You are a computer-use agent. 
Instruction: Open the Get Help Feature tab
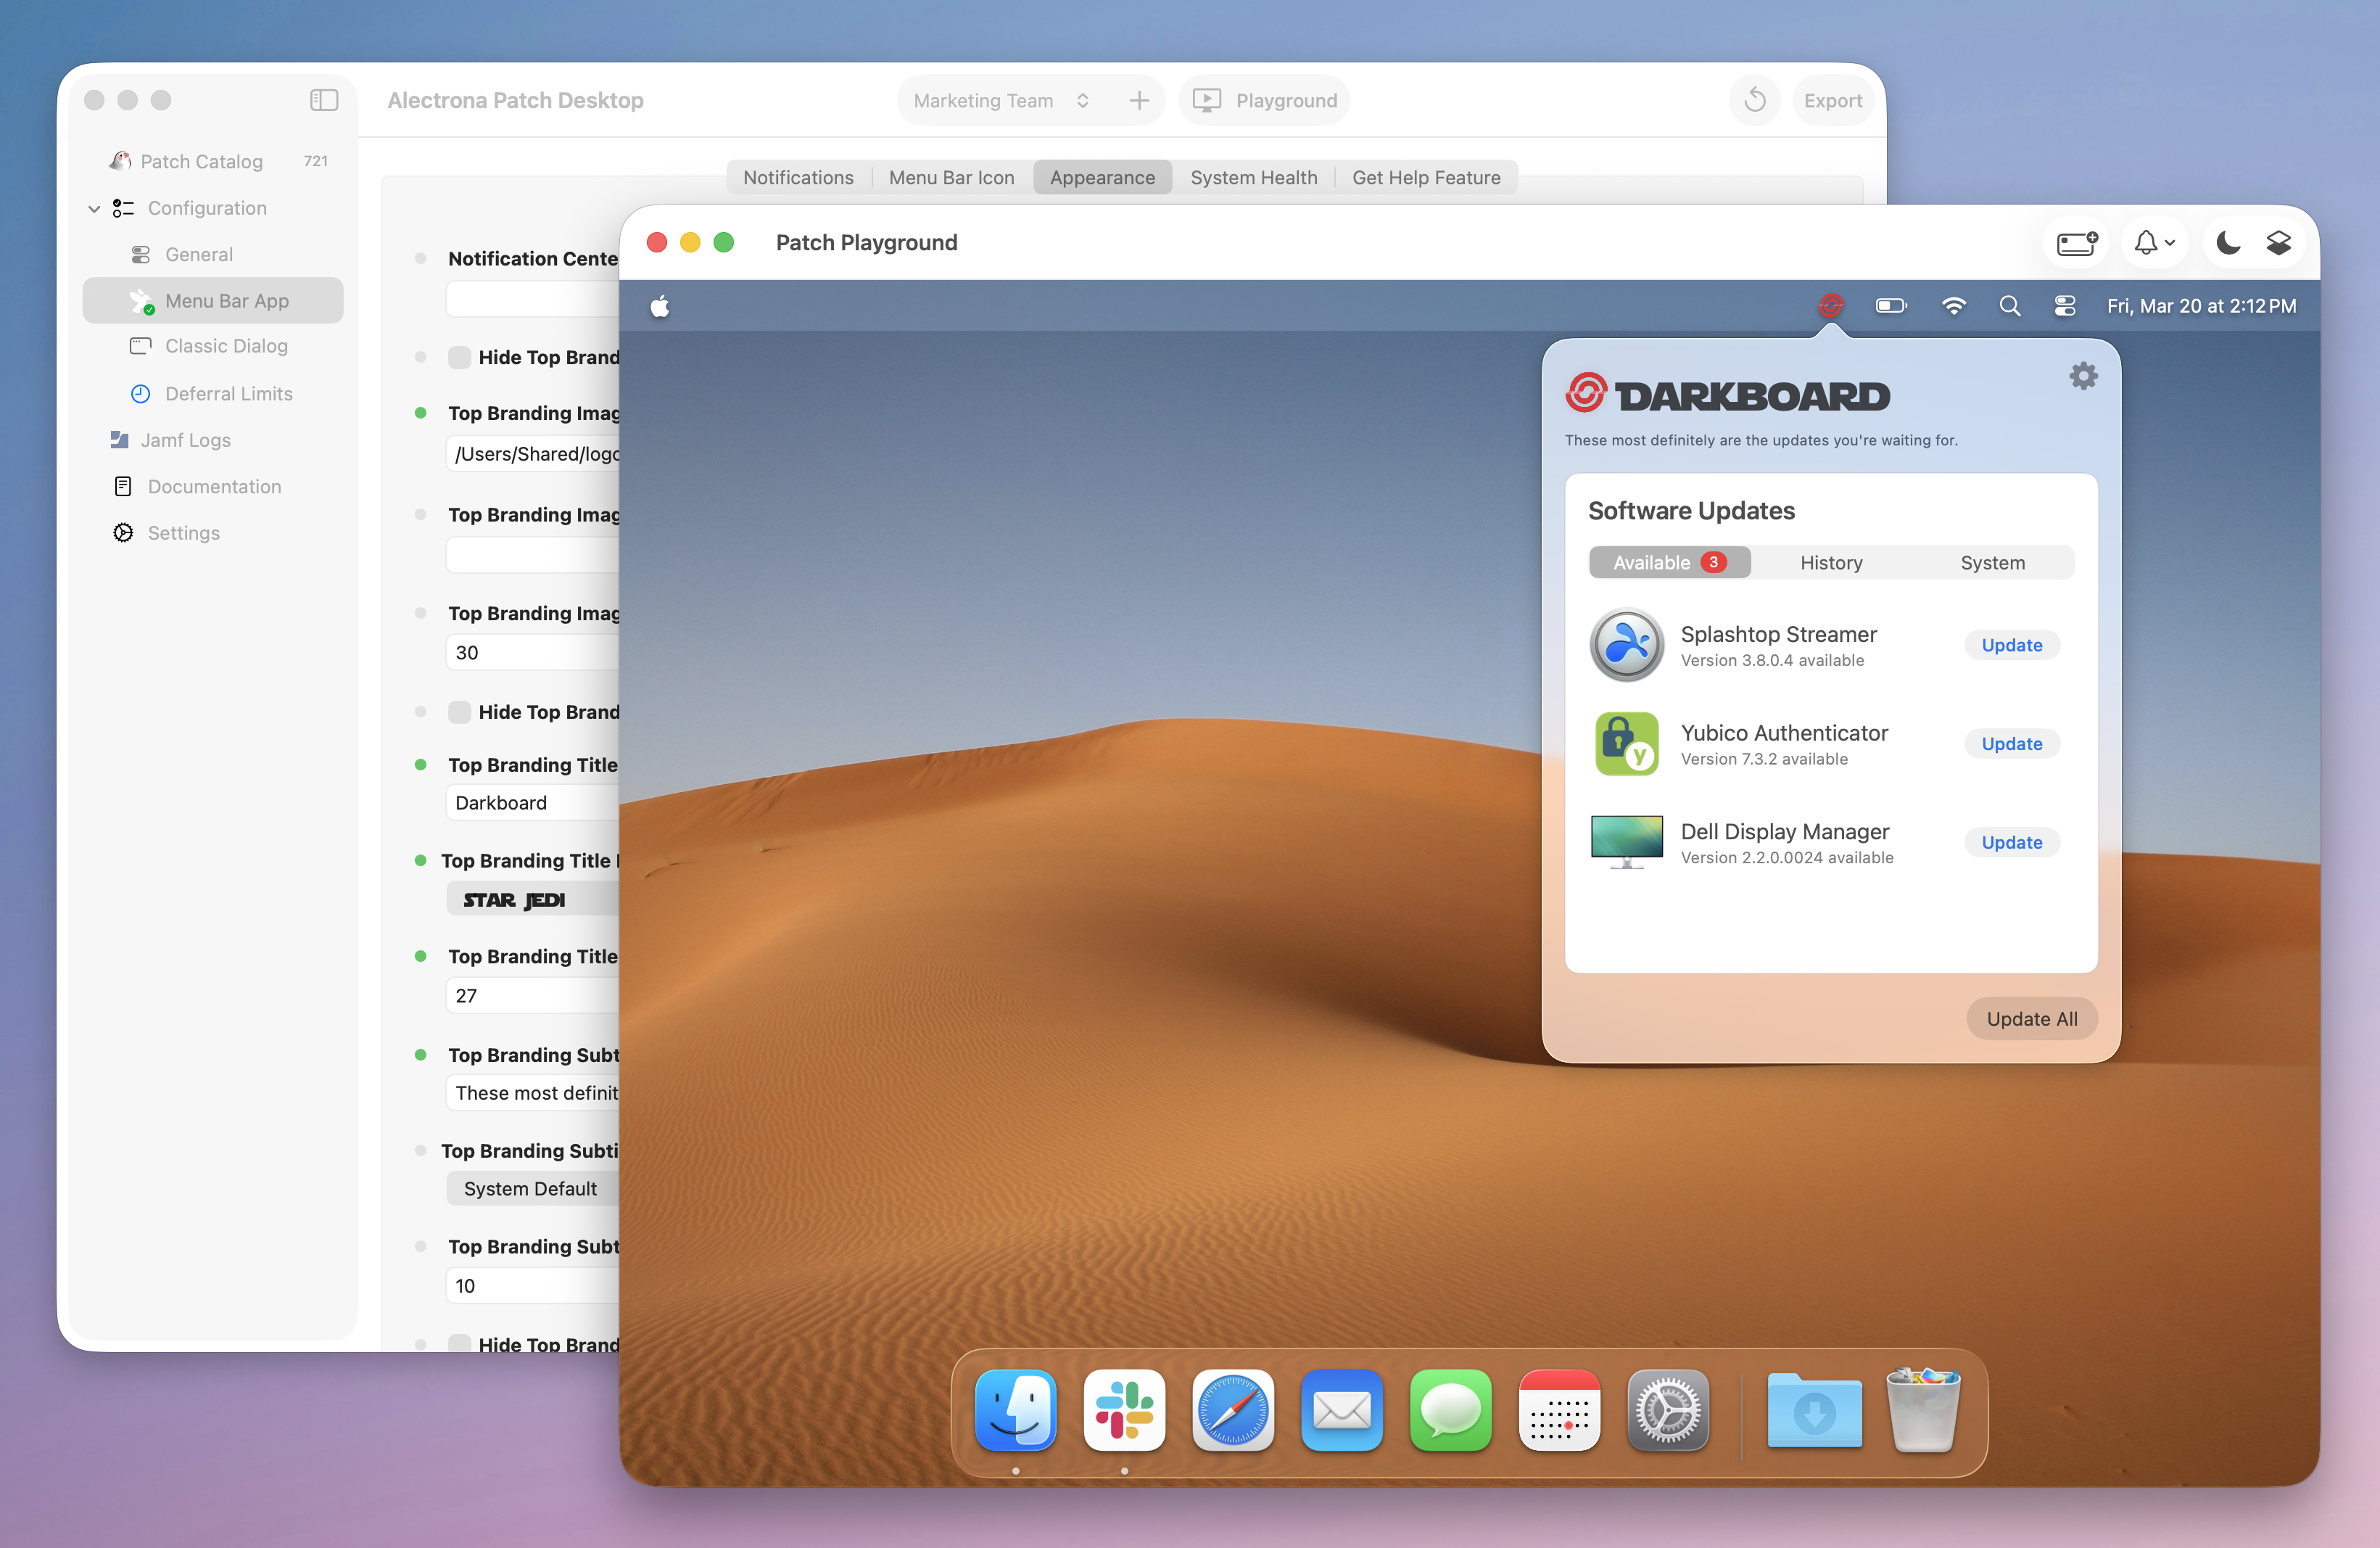coord(1426,177)
